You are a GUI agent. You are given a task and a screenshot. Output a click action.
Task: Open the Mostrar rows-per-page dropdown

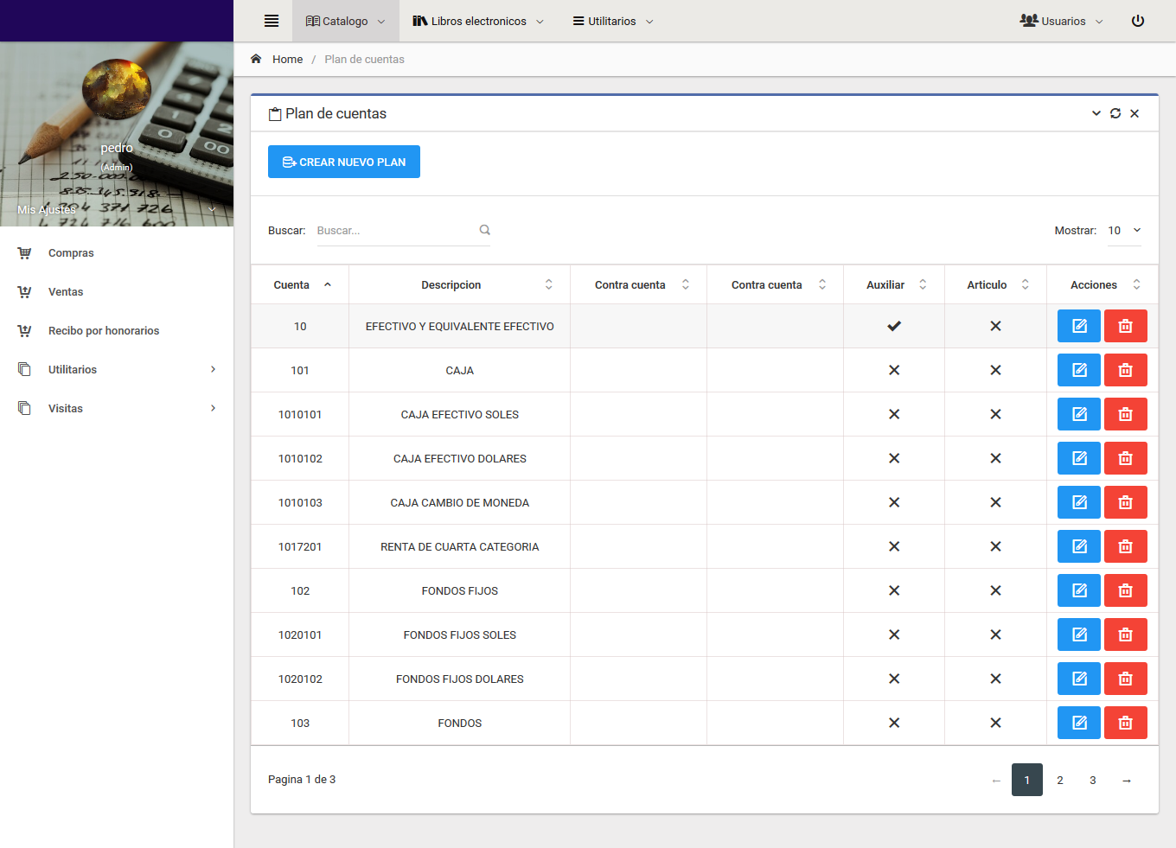[1124, 231]
